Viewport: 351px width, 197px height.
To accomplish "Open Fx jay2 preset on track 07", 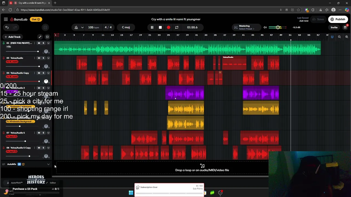I will (x=12, y=137).
